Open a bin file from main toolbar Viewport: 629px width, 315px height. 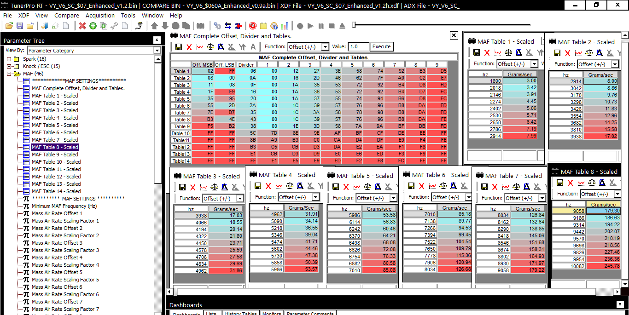click(x=9, y=26)
